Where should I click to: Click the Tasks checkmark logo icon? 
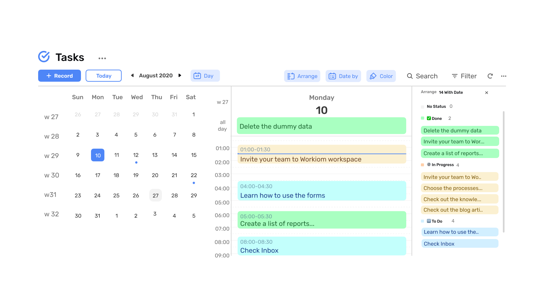44,57
